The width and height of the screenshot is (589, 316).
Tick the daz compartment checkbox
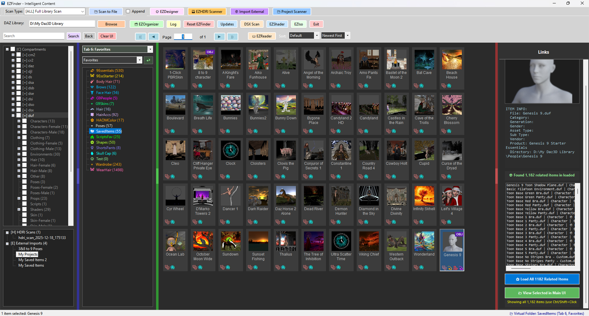click(x=19, y=66)
